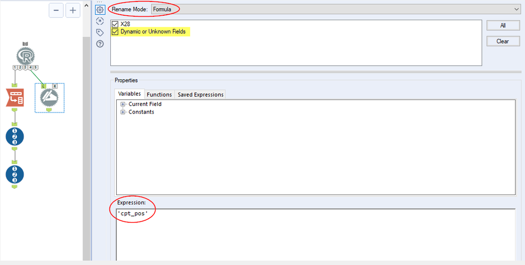Expand the Current Field tree node

[123, 104]
